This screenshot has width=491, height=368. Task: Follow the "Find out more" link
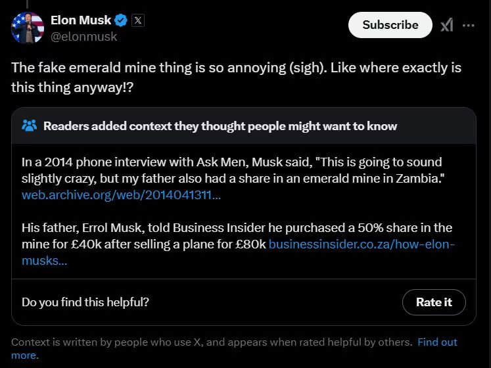coord(437,342)
